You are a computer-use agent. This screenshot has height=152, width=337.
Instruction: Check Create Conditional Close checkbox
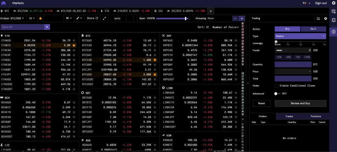(276, 86)
